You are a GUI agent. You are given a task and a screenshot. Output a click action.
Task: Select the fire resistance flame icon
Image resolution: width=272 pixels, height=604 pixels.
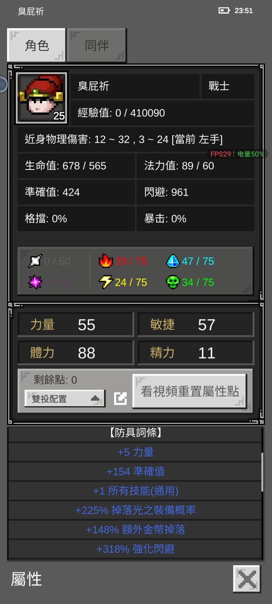tap(105, 261)
